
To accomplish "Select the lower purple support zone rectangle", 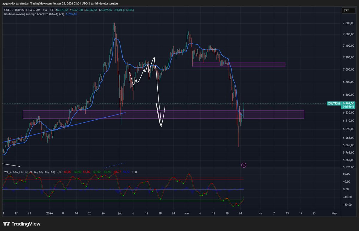I will (x=163, y=114).
